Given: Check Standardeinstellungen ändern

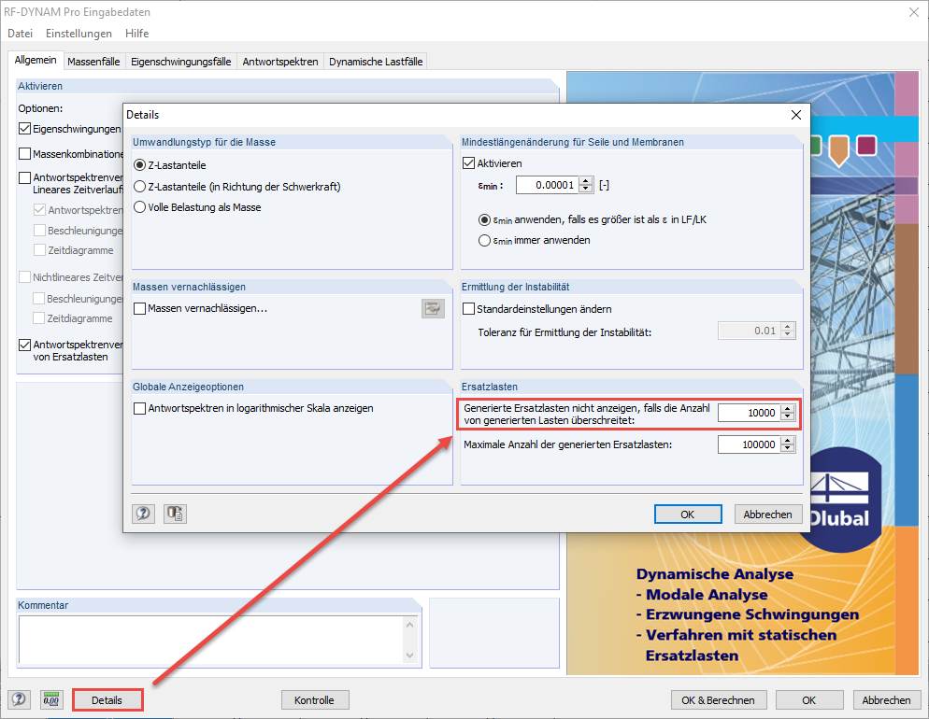Looking at the screenshot, I should [468, 309].
